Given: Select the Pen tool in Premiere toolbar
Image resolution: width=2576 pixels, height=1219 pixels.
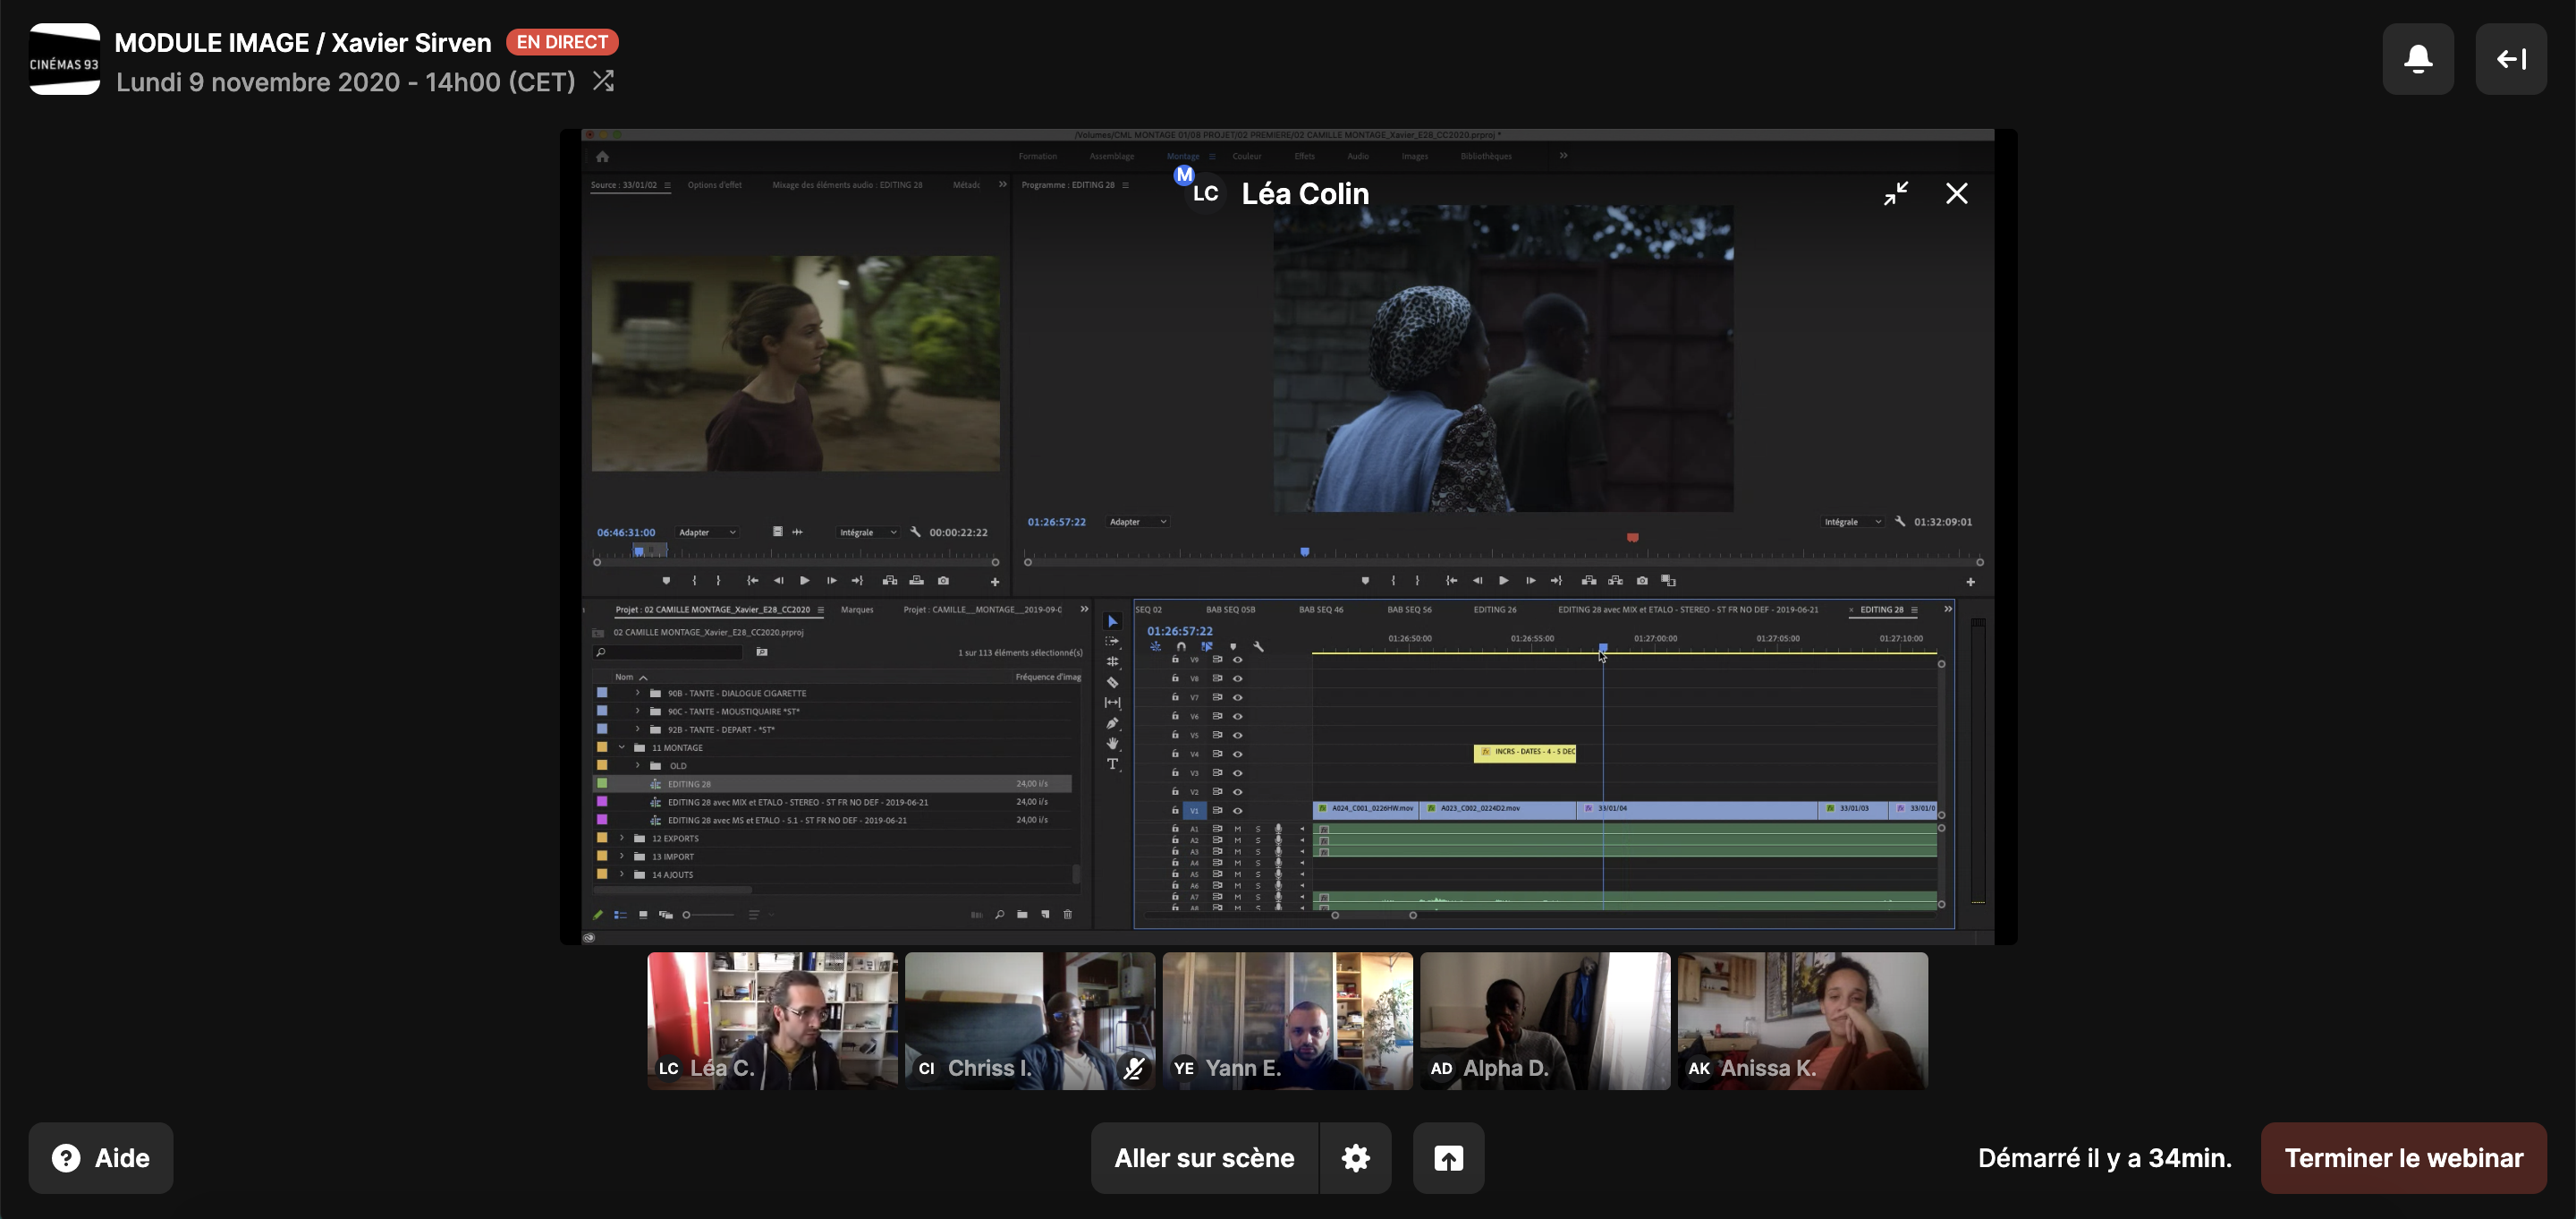Looking at the screenshot, I should (1112, 723).
